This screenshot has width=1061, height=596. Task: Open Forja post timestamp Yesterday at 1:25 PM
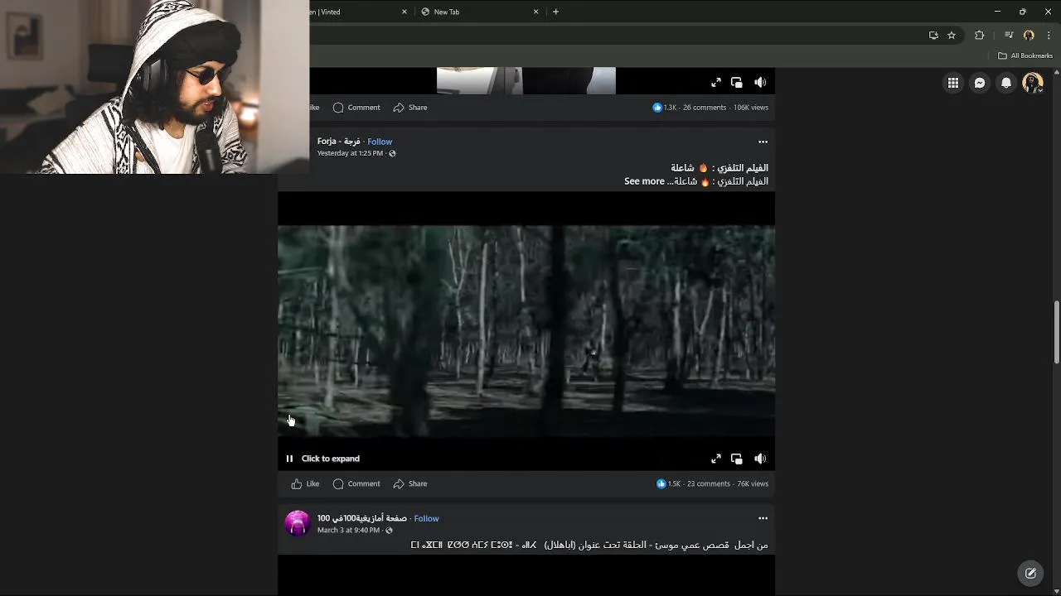click(350, 153)
